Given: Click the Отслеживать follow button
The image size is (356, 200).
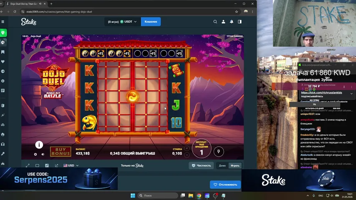Looking at the screenshot, I should coord(225,185).
